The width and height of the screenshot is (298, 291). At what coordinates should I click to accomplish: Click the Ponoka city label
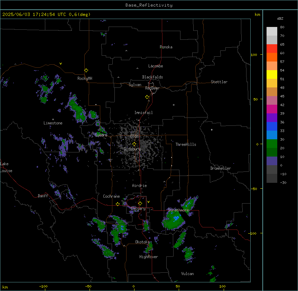[x=166, y=47]
